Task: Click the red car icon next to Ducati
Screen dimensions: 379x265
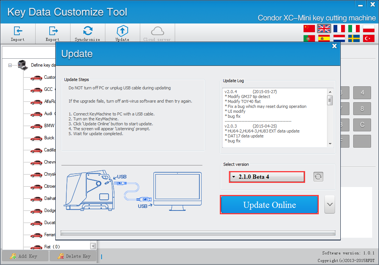Action: click(36, 223)
